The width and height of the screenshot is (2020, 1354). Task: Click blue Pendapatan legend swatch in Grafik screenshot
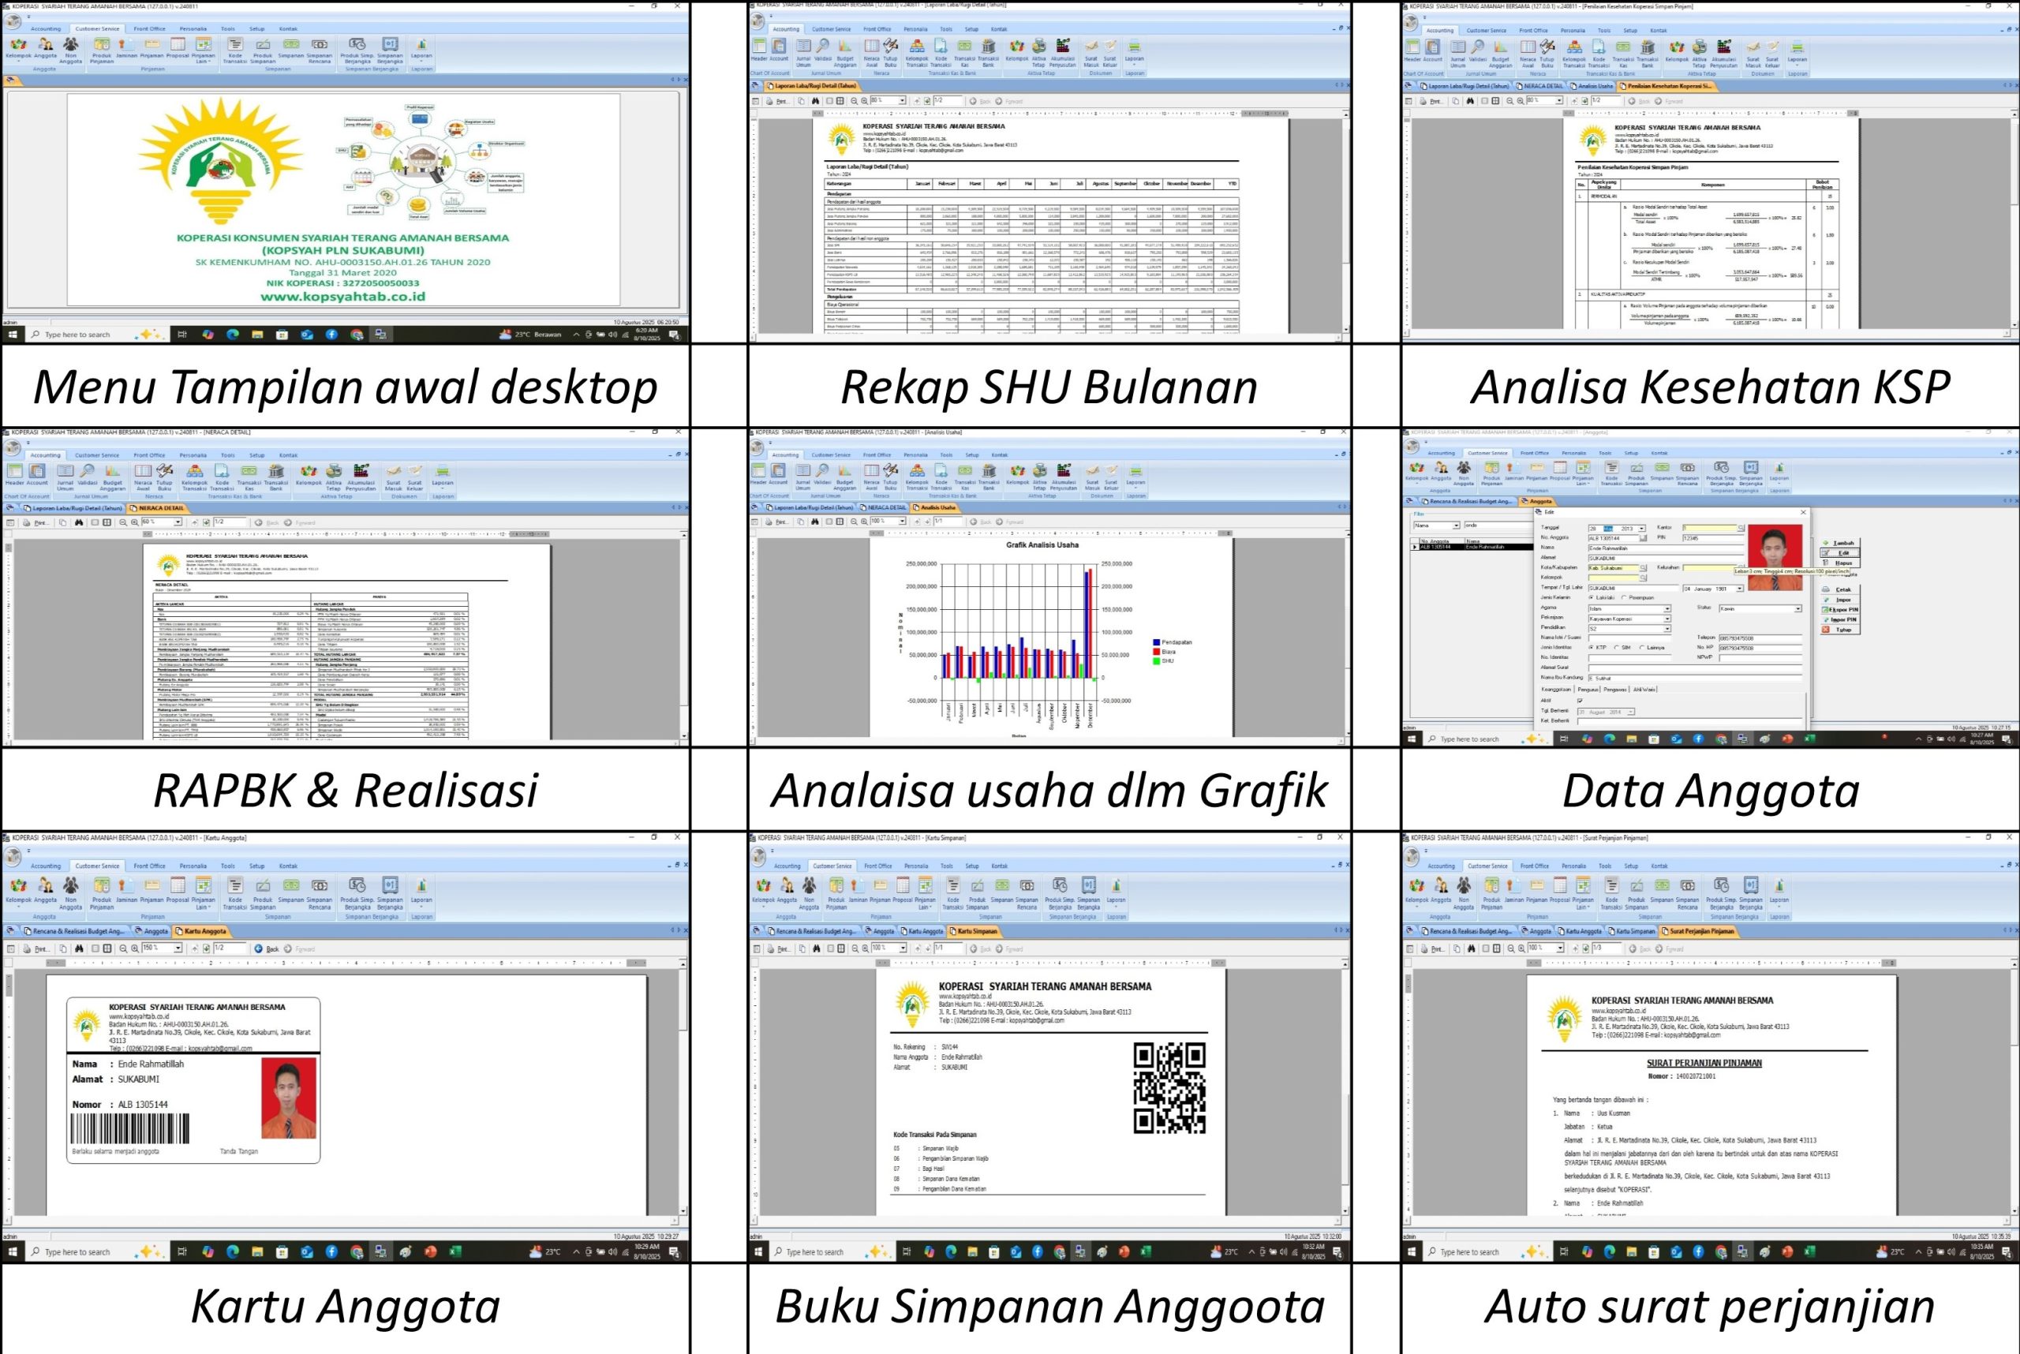1157,641
